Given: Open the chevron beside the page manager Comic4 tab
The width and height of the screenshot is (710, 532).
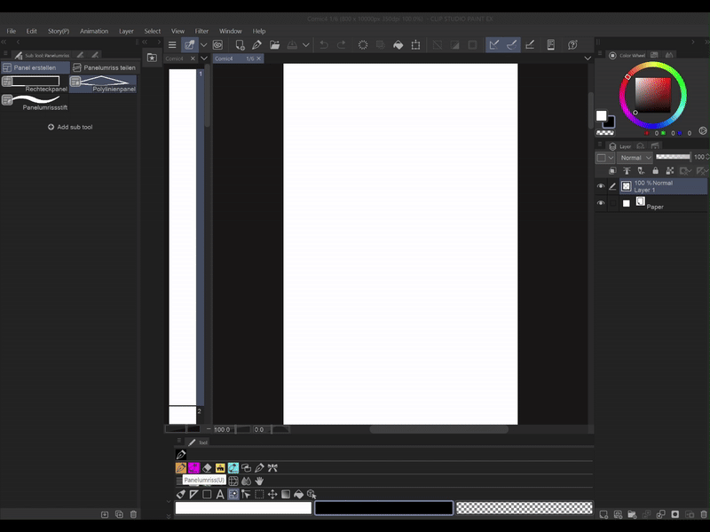Looking at the screenshot, I should 204,59.
